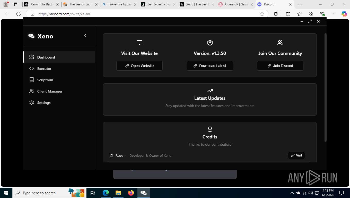The image size is (350, 198).
Task: Switch to the Search Engine browser tab
Action: (x=81, y=4)
